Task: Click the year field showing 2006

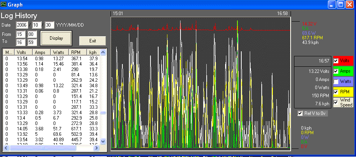Action: (x=22, y=25)
